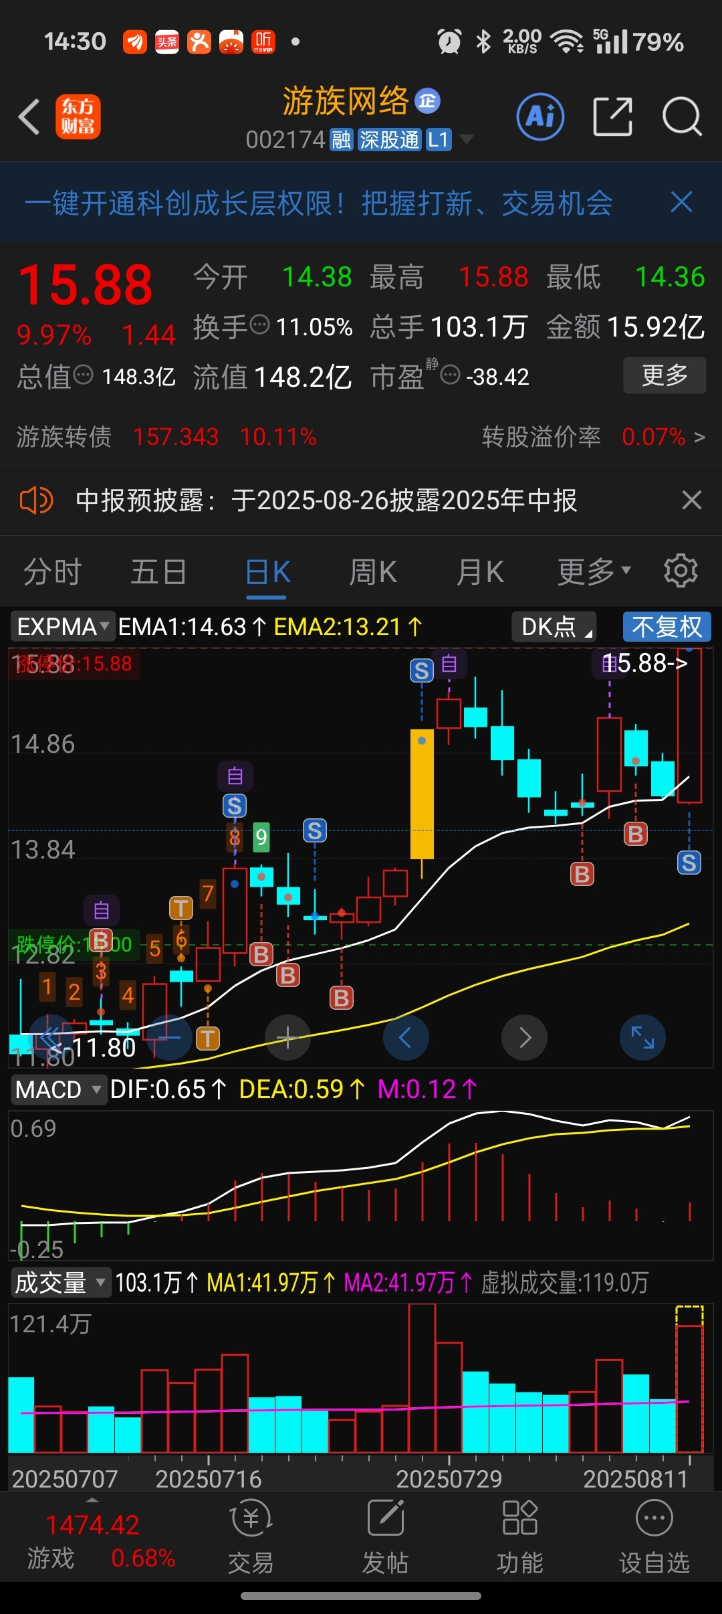Select the 日K tab
Viewport: 722px width, 1614px height.
267,573
